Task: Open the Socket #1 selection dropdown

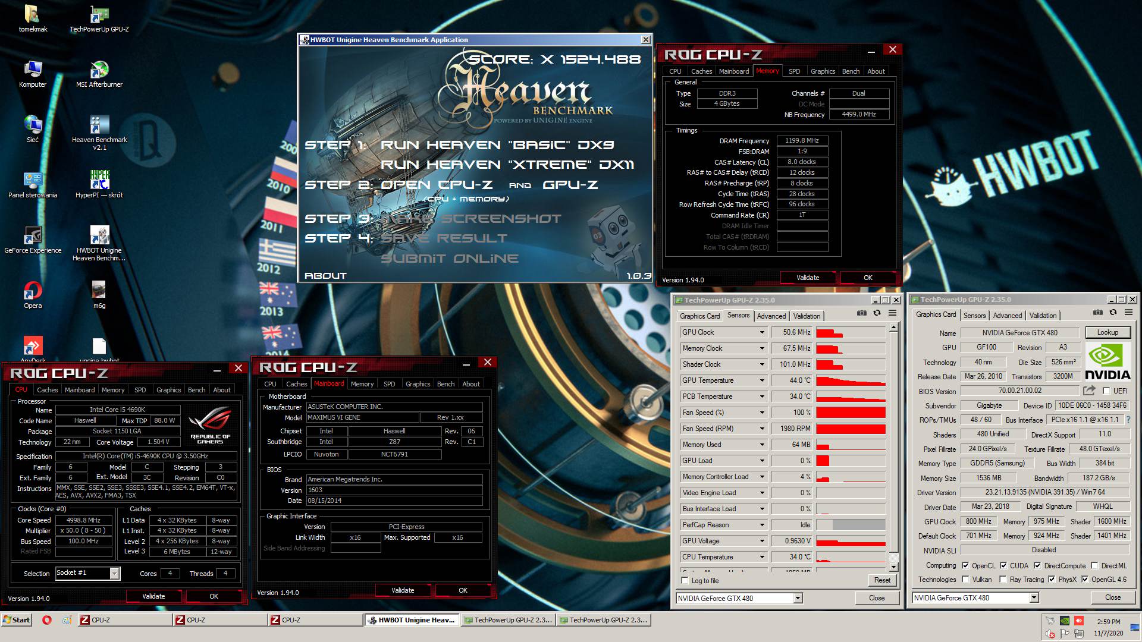Action: coord(114,573)
